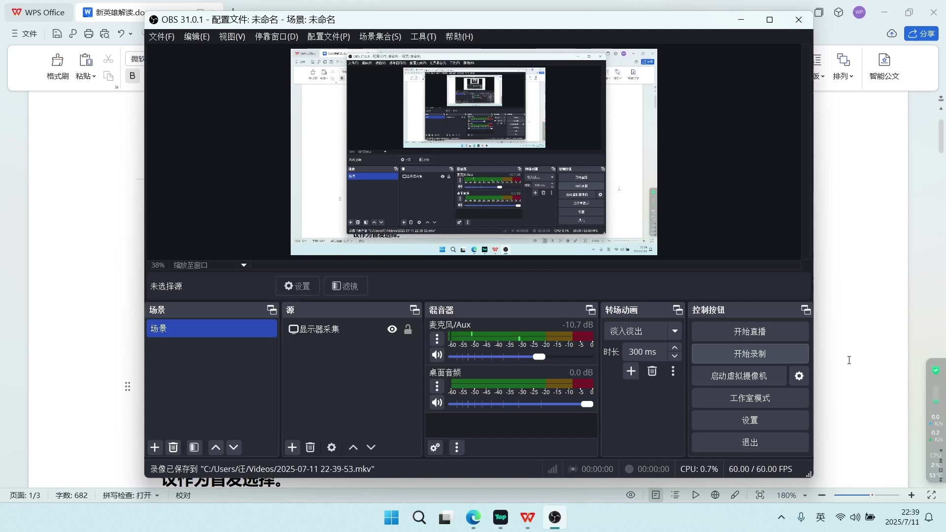Open 麦克风/Aux three-dot options menu

click(437, 339)
